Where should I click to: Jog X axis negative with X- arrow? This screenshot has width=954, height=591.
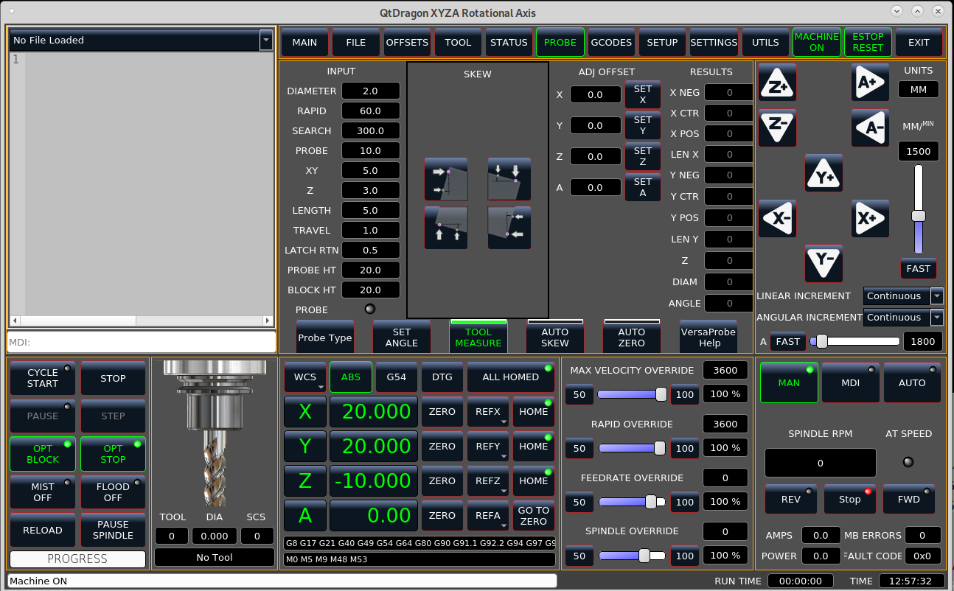(x=778, y=218)
